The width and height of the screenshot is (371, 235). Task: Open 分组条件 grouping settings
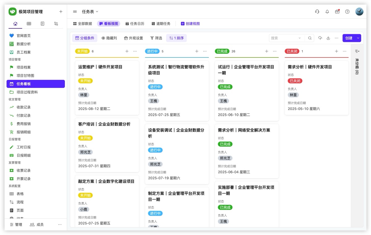tap(85, 38)
